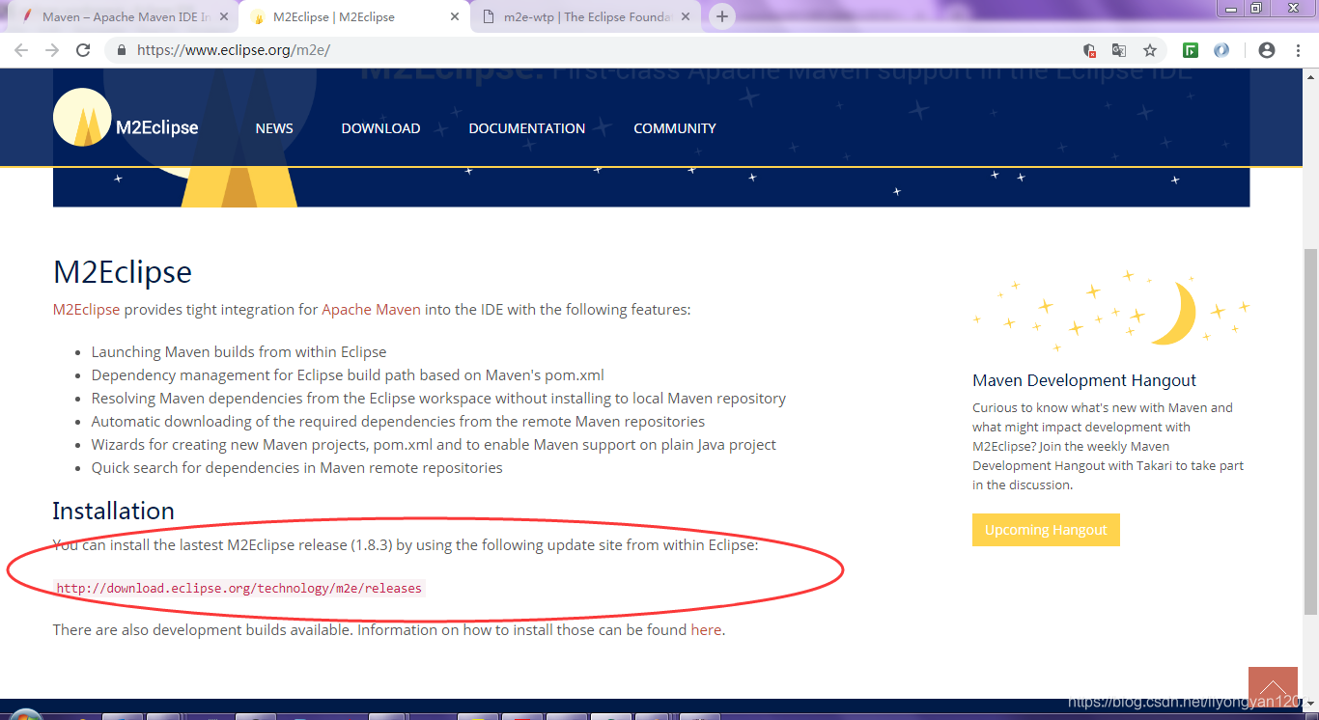Click 'Automatic downloading of the required dependencies' bullet
The image size is (1319, 720).
pyautogui.click(x=398, y=422)
